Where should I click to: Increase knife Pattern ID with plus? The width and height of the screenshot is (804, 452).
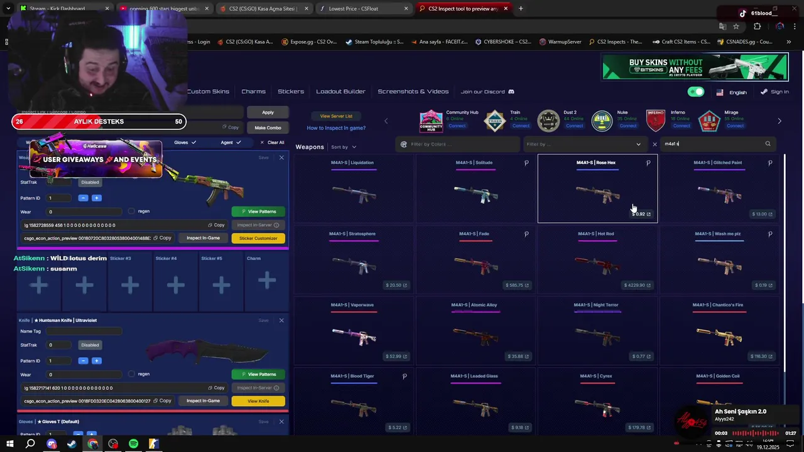point(96,361)
